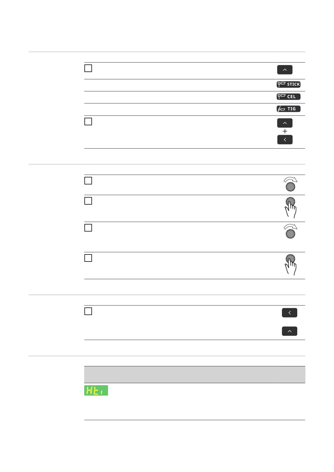Click the green HtI display indicator
The image size is (334, 472).
point(96,390)
